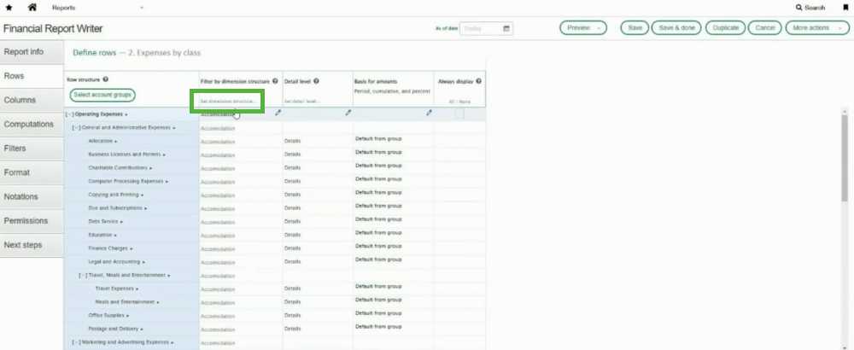Select the Copying and Printing row

(x=114, y=195)
